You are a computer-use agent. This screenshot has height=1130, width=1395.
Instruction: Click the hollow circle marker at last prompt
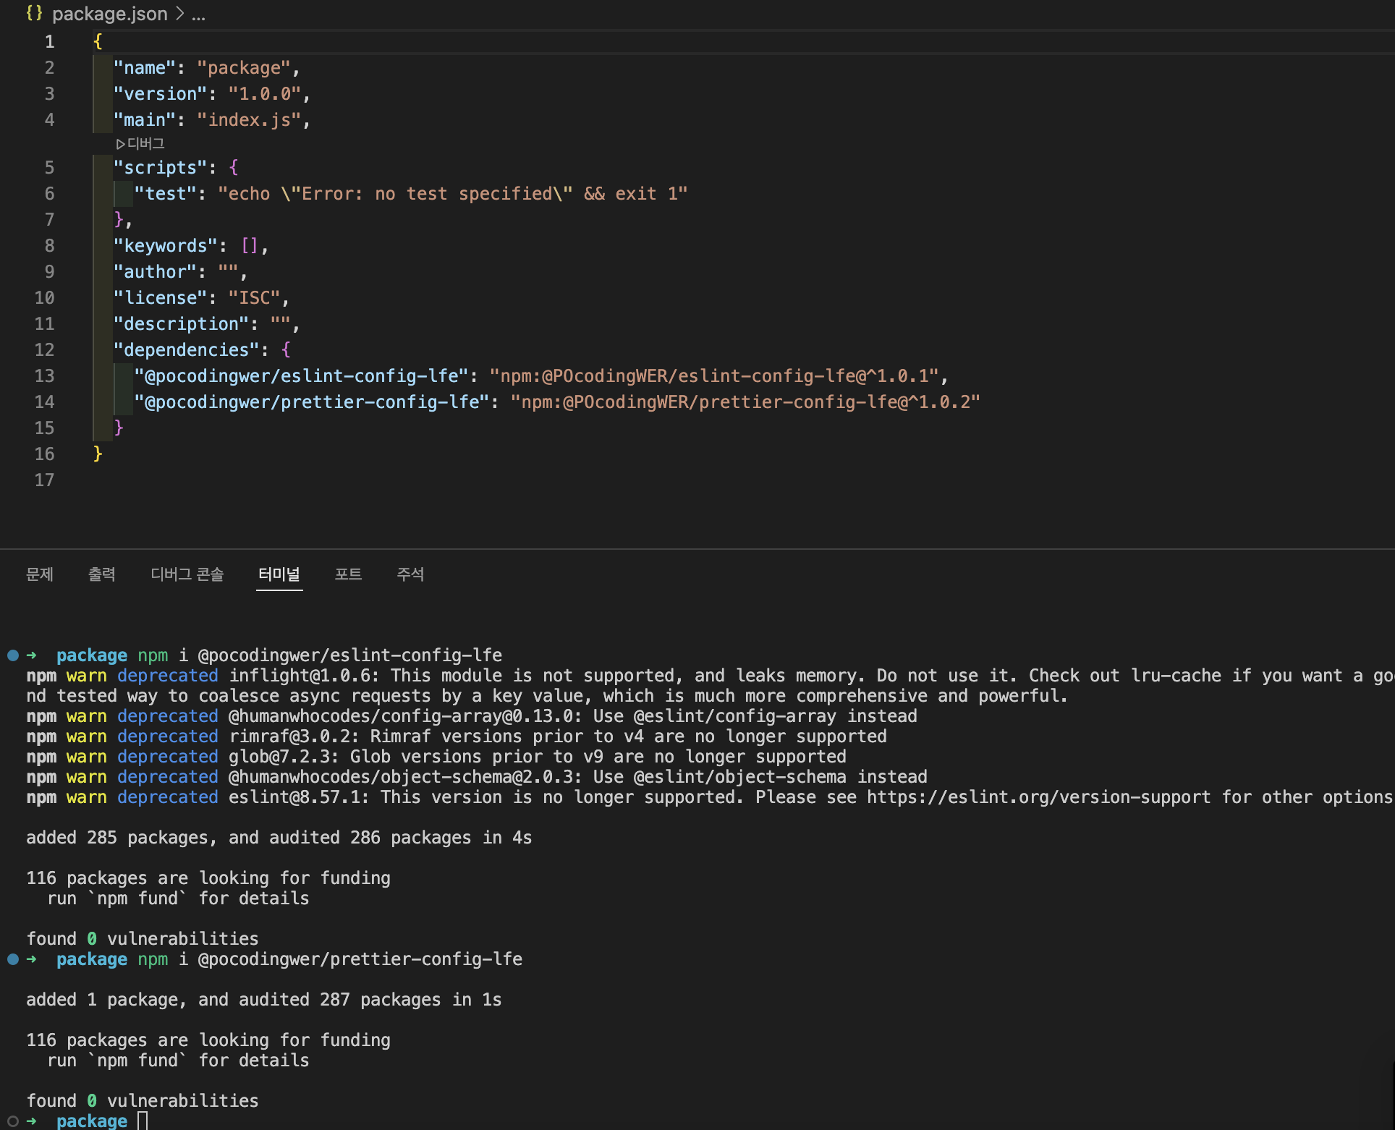coord(13,1121)
